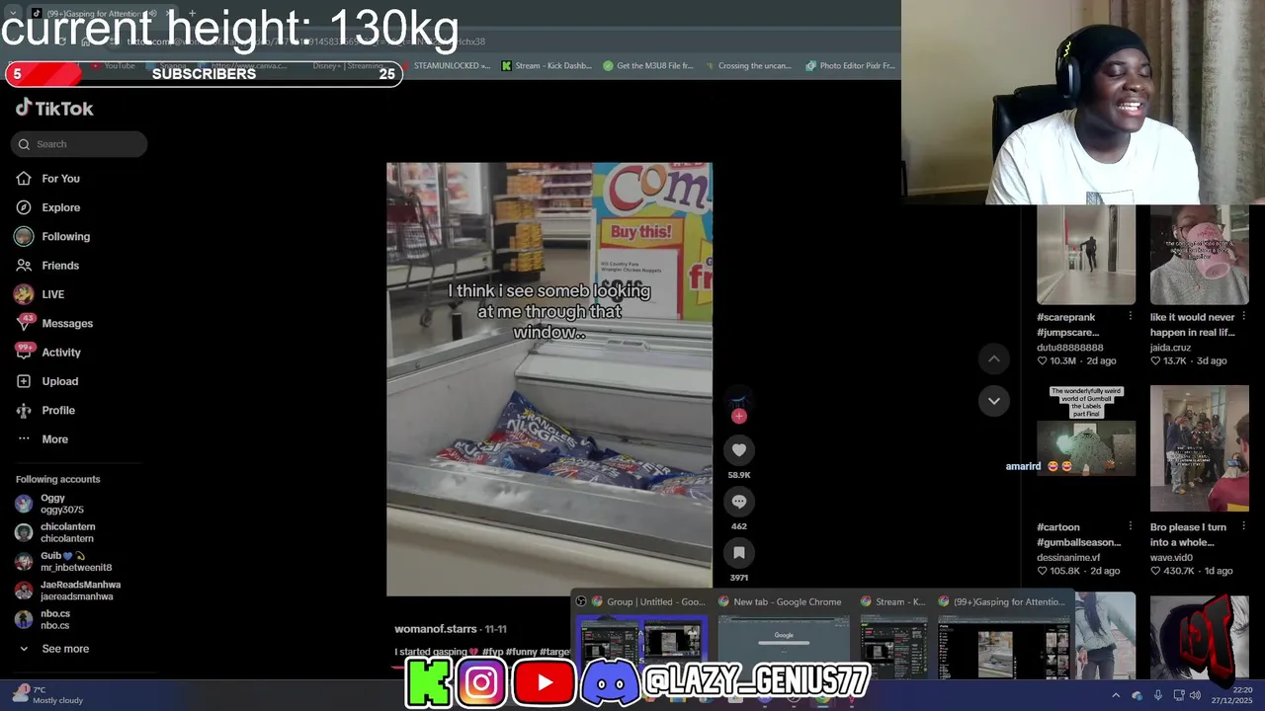
Task: Pause the playing TikTok video
Action: 548,379
